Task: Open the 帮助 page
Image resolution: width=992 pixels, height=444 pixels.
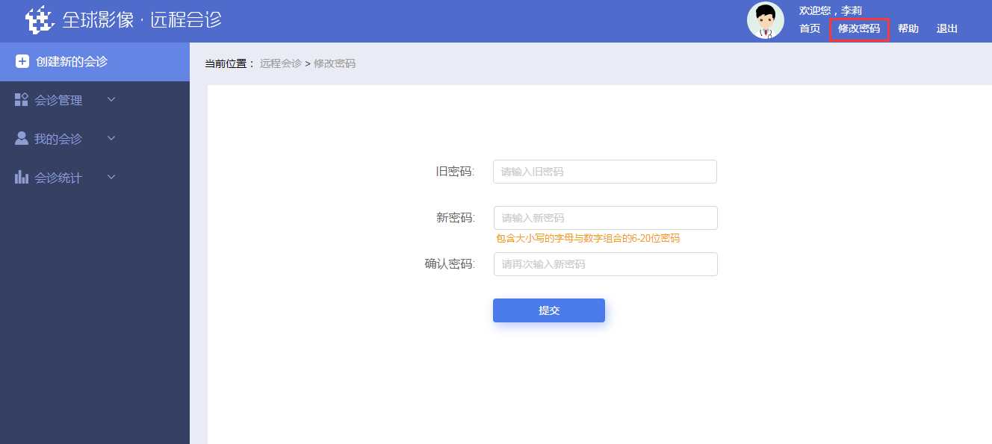Action: (908, 29)
